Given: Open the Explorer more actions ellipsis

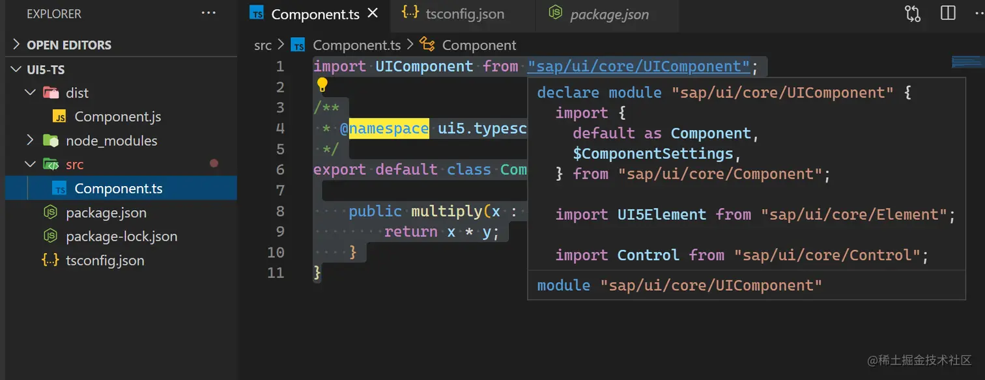Looking at the screenshot, I should point(208,13).
